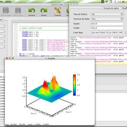
Task: Click code line CLOSE(UNIT = 30)
Action: pos(30,32)
